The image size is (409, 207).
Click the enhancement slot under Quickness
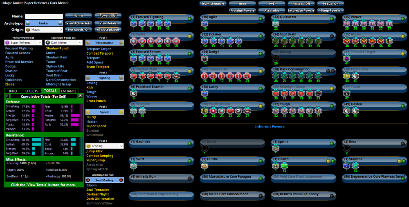[x=276, y=24]
